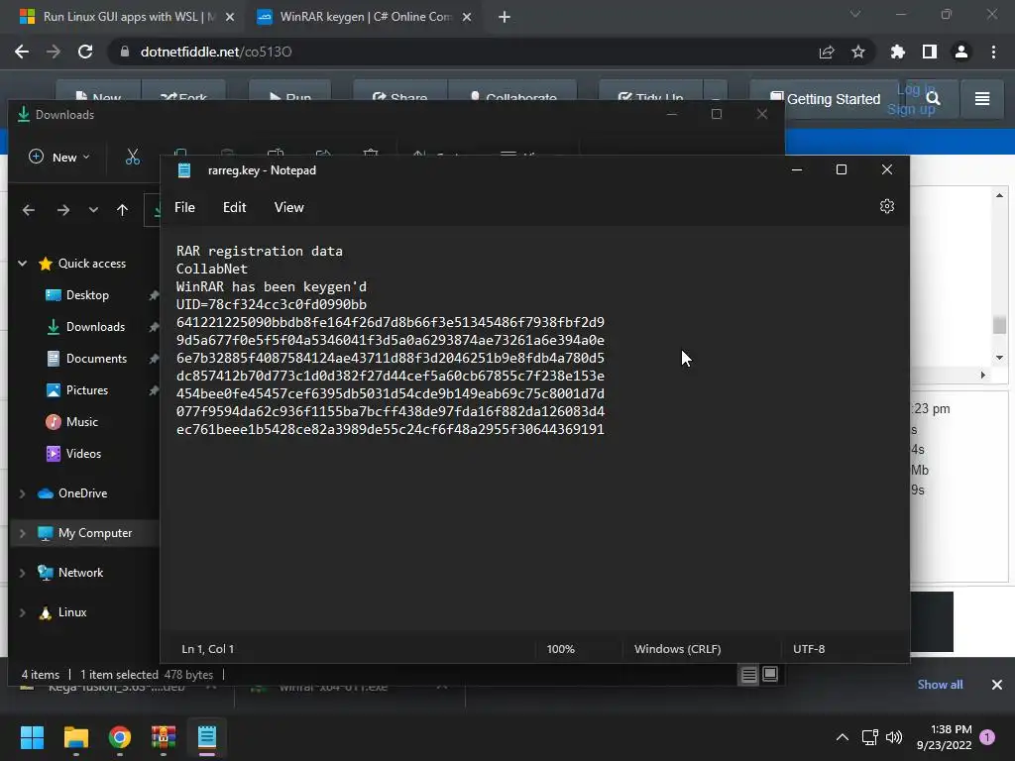Image resolution: width=1015 pixels, height=761 pixels.
Task: Expand My Computer tree node
Action: click(x=23, y=533)
